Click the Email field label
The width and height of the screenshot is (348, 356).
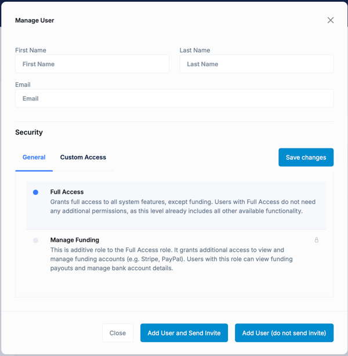[x=23, y=85]
